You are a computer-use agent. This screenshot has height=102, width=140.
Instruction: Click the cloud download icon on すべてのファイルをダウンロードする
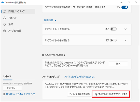coord(96,94)
